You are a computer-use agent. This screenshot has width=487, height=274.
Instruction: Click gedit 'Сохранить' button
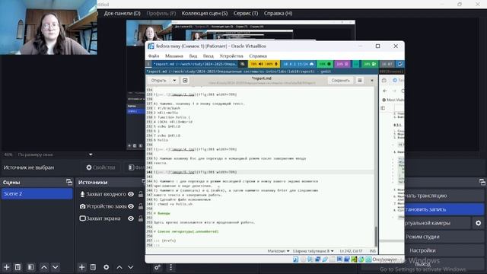pos(340,81)
